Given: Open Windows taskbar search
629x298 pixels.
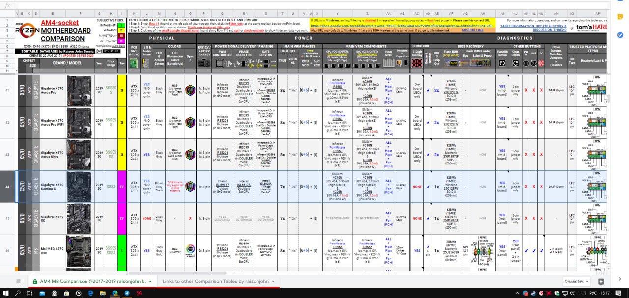Looking at the screenshot, I should 19,292.
